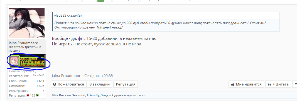Open the 'Репутация' button under the post
The image size is (297, 101).
[x=126, y=84]
